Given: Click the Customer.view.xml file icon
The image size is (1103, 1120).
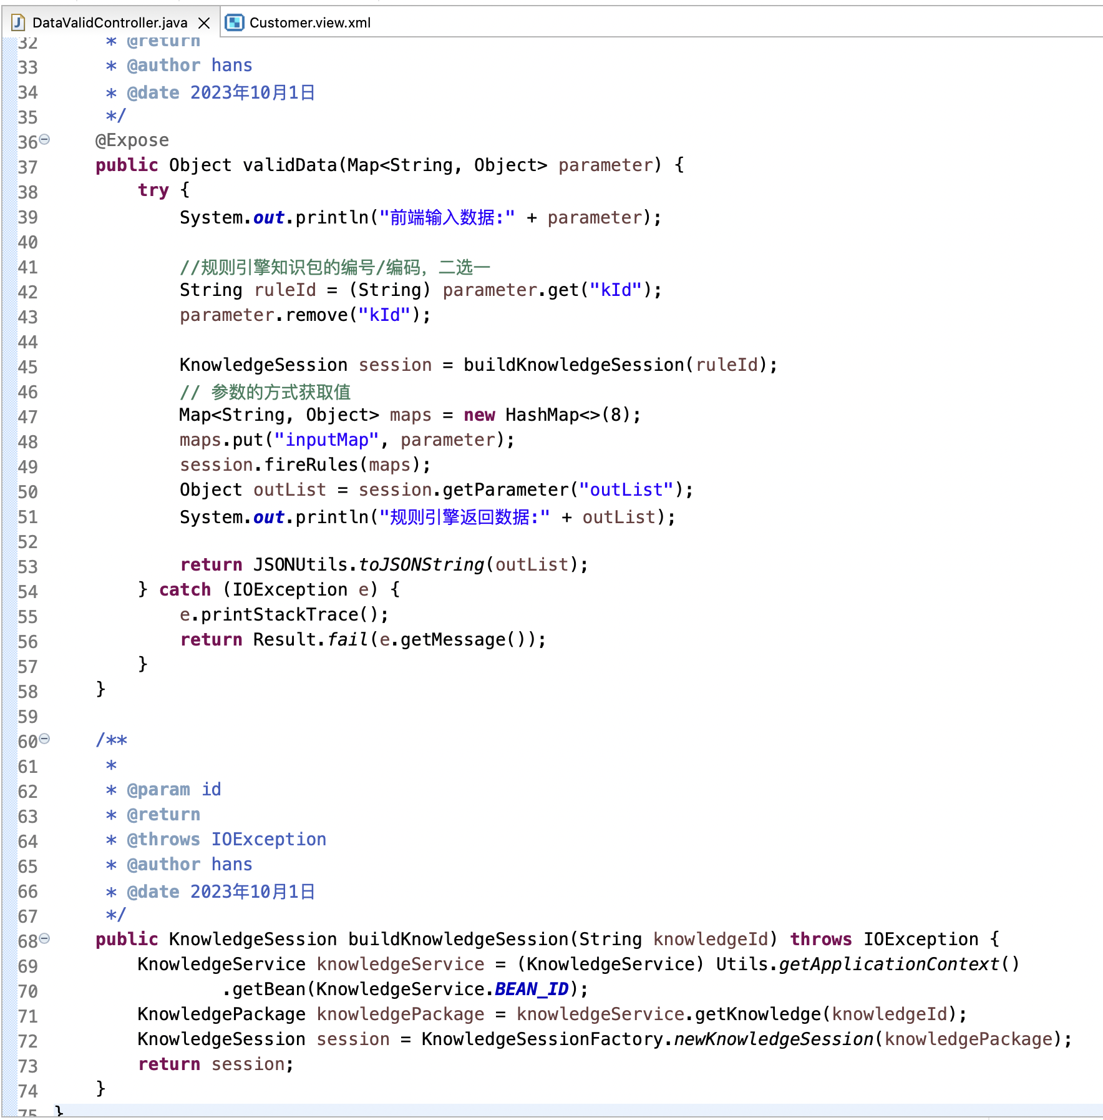Looking at the screenshot, I should click(234, 23).
